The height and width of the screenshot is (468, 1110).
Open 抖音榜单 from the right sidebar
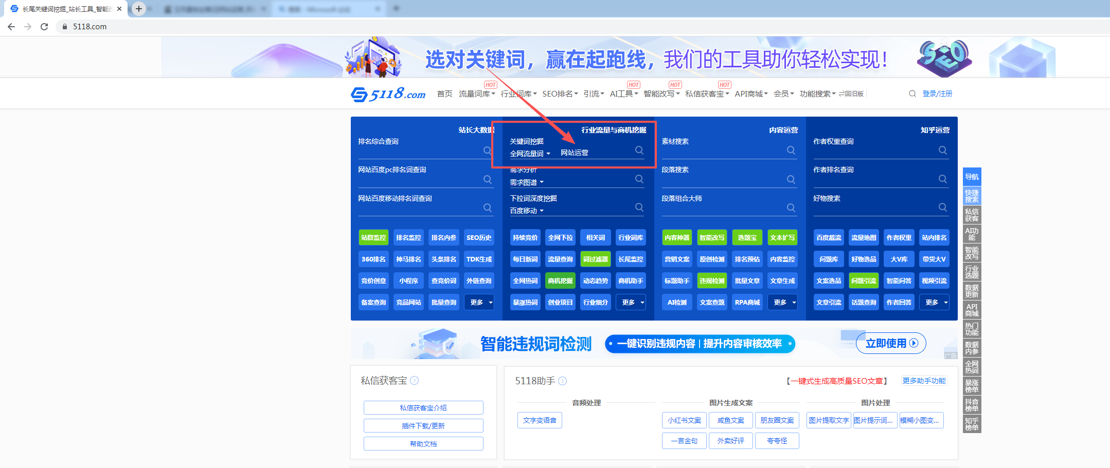click(972, 405)
